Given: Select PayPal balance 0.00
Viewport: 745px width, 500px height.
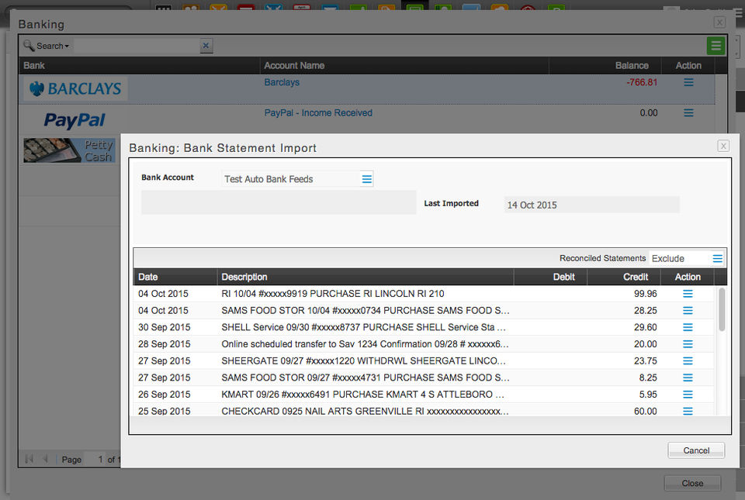Looking at the screenshot, I should pos(649,113).
